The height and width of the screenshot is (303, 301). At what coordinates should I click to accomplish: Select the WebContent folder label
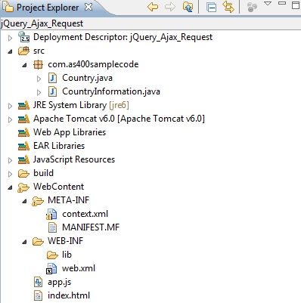[59, 187]
